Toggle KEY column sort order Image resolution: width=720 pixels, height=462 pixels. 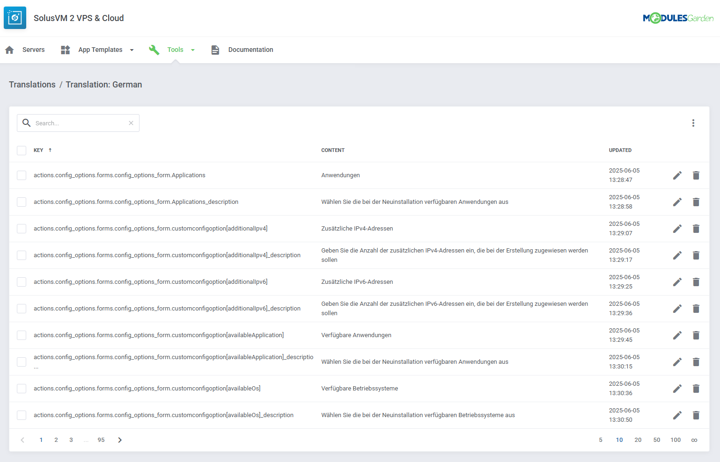tap(50, 150)
